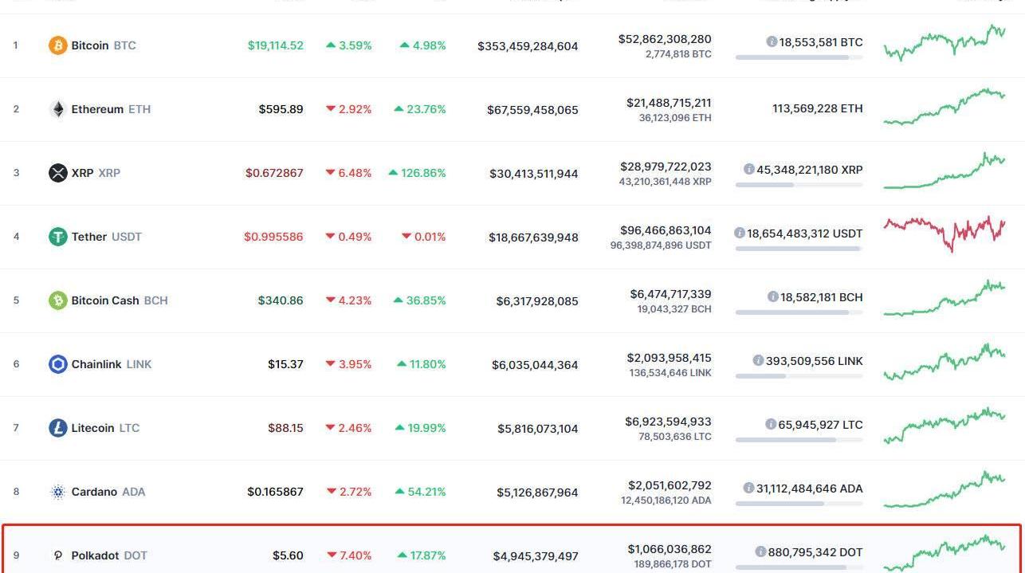
Task: Click the XRP logo icon
Action: 58,173
